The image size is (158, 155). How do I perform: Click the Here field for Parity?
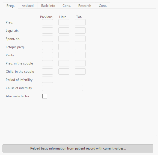pos(64,55)
